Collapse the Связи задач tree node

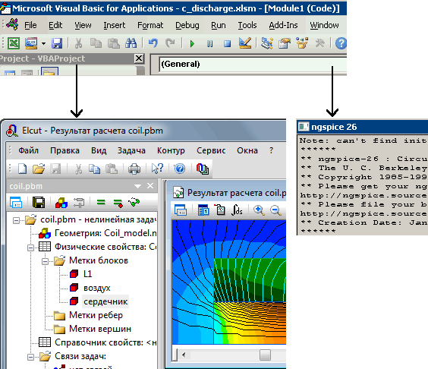coord(31,357)
